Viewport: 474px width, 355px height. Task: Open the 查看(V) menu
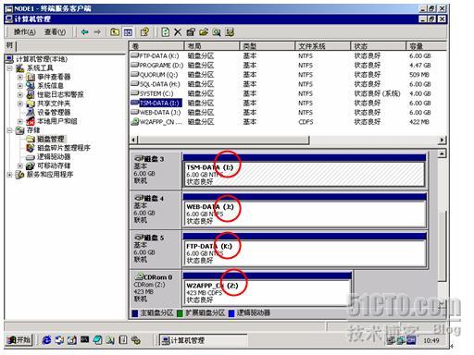coord(55,32)
